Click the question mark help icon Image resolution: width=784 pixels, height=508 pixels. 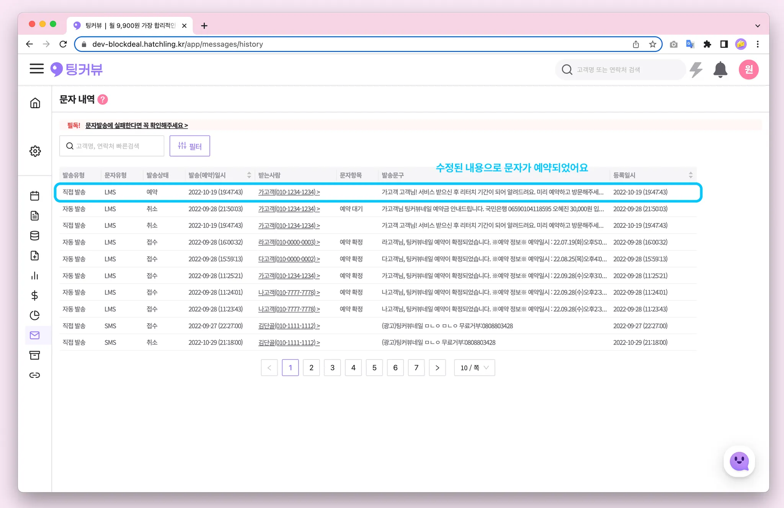click(103, 99)
